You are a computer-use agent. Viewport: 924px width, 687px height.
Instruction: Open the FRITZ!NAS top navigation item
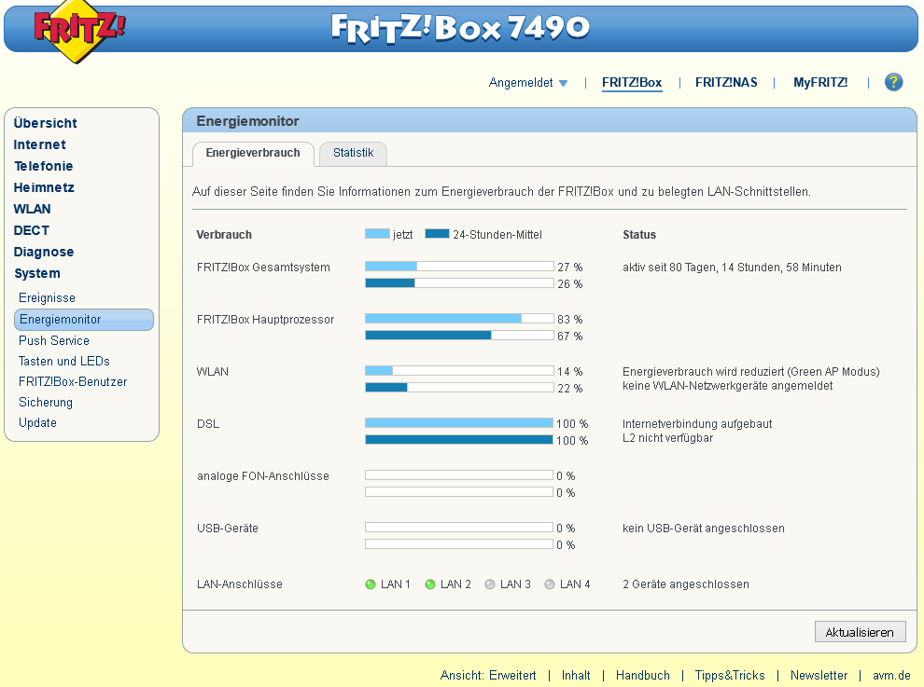(x=726, y=82)
